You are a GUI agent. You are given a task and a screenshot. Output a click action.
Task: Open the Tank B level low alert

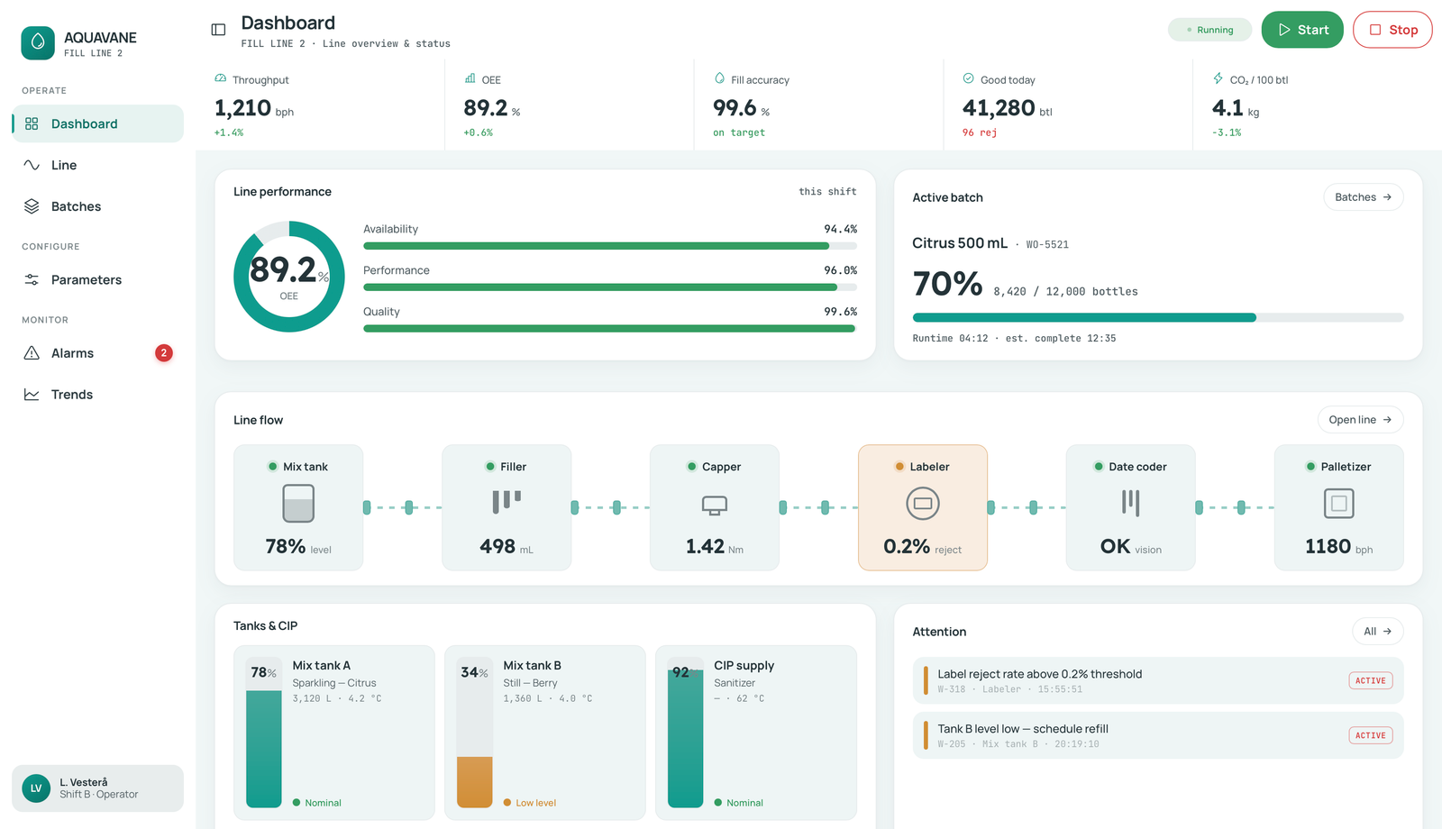[x=1158, y=735]
